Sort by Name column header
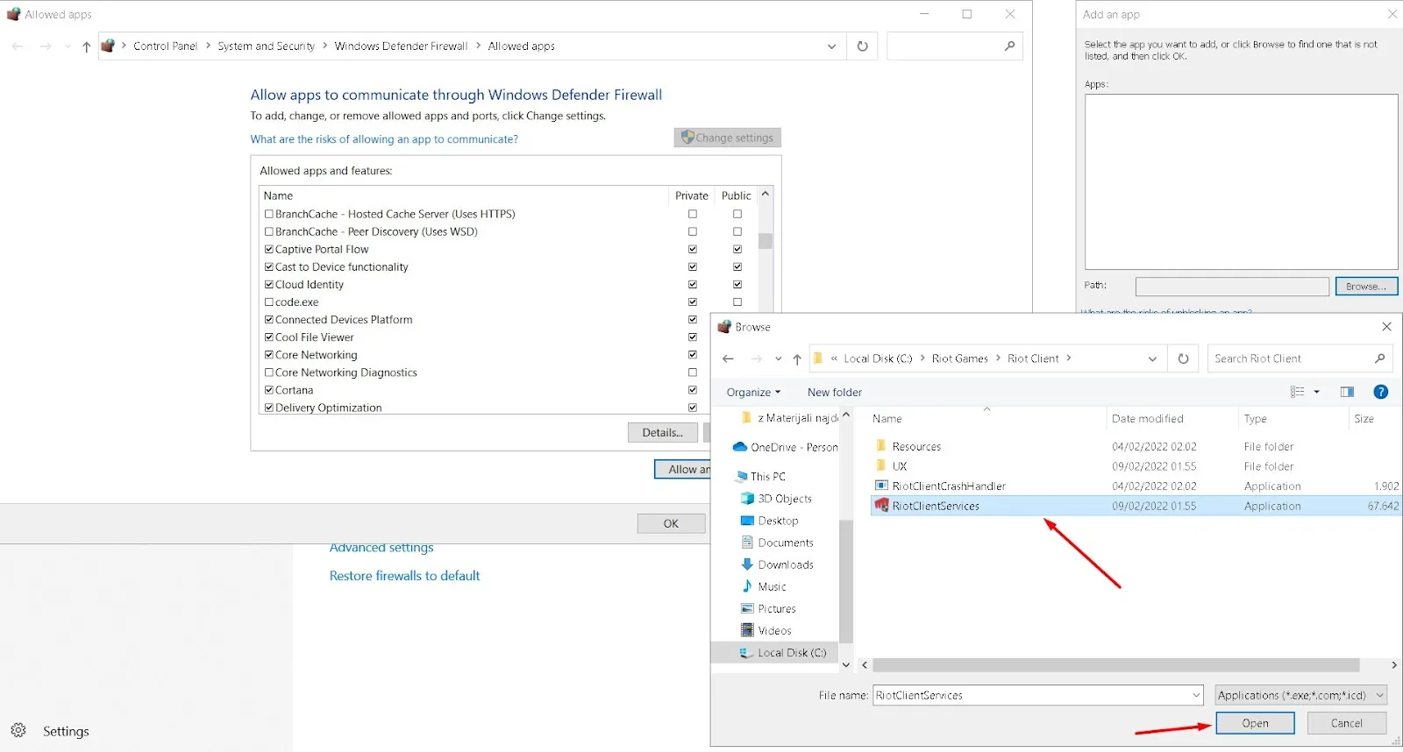The height and width of the screenshot is (752, 1403). [887, 419]
